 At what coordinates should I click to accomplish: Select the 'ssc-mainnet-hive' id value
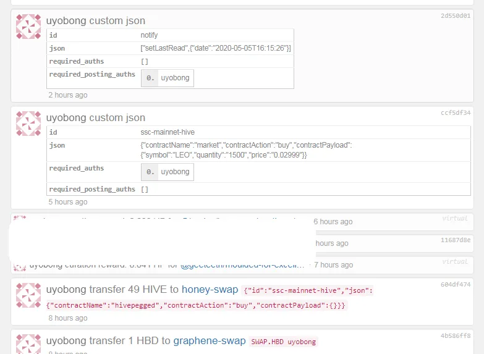click(x=168, y=132)
